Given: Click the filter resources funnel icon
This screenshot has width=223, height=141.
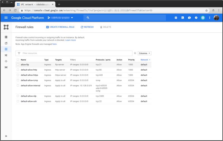Looking at the screenshot, I should pyautogui.click(x=19, y=53).
